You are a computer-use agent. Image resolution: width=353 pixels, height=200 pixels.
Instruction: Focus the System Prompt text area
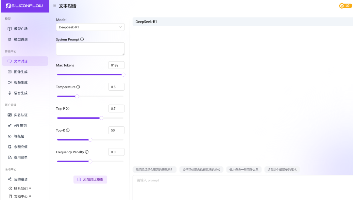click(x=90, y=49)
